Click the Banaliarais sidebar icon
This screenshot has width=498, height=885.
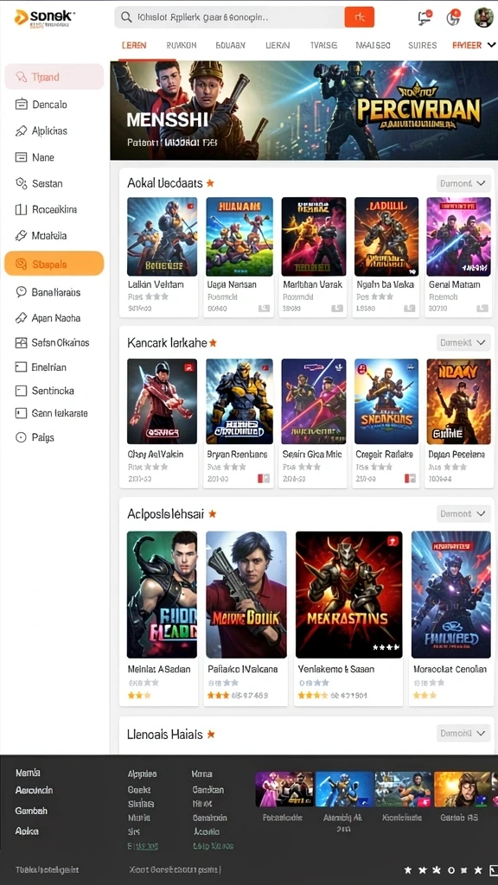coord(22,292)
